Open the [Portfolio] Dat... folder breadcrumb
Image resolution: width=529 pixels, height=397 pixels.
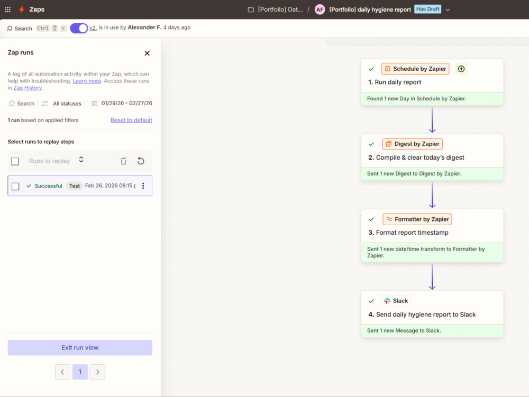[x=280, y=10]
